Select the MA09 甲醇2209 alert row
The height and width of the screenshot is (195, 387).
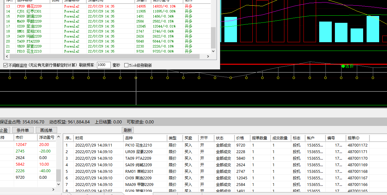[107, 21]
